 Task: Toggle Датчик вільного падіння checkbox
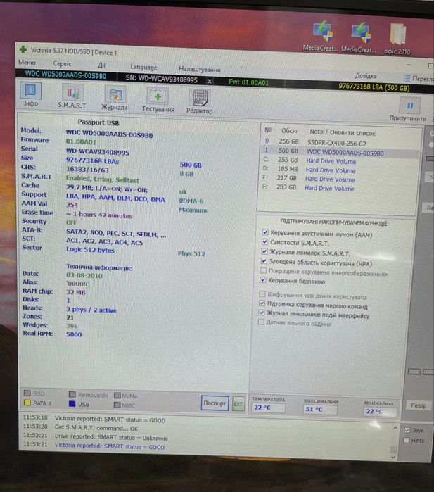tap(261, 322)
